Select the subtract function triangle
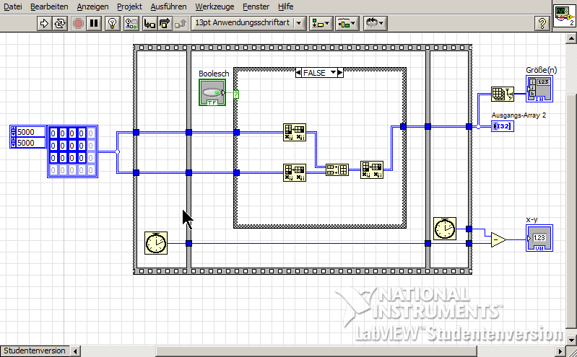 click(497, 240)
